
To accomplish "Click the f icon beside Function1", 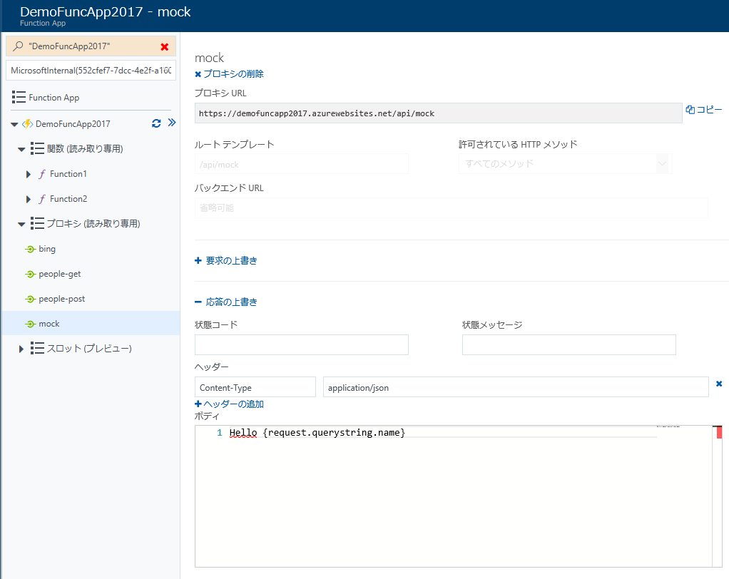I will point(42,174).
